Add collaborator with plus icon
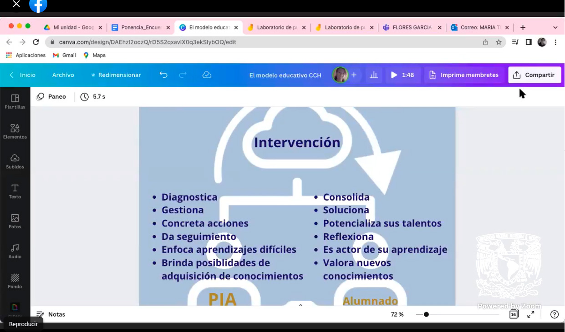Viewport: 565px width, 332px height. [x=354, y=75]
